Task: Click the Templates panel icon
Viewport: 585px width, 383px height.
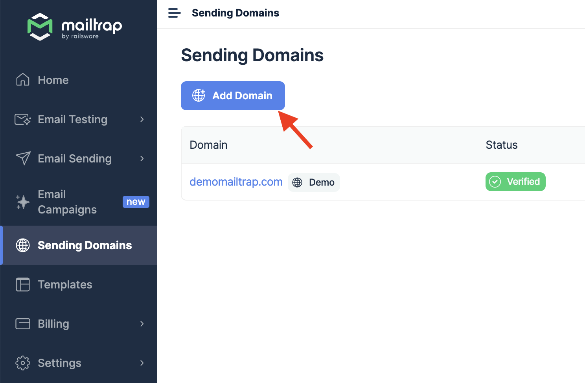Action: [22, 285]
